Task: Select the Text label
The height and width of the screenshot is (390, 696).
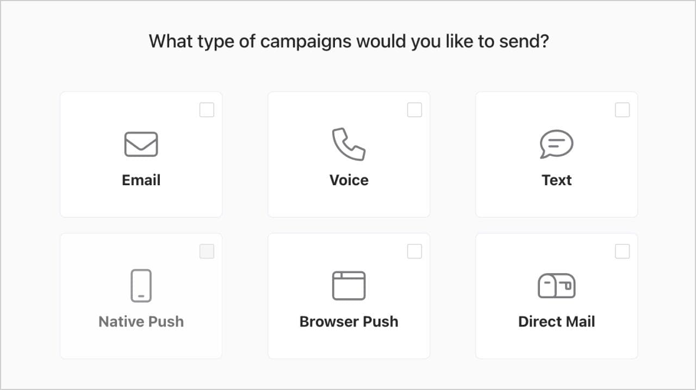Action: click(x=556, y=180)
